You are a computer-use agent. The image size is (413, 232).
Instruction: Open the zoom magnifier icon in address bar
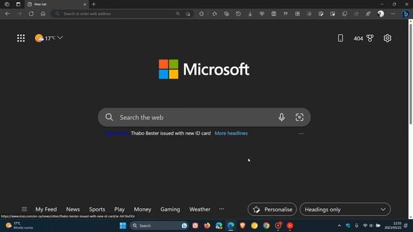pyautogui.click(x=178, y=14)
